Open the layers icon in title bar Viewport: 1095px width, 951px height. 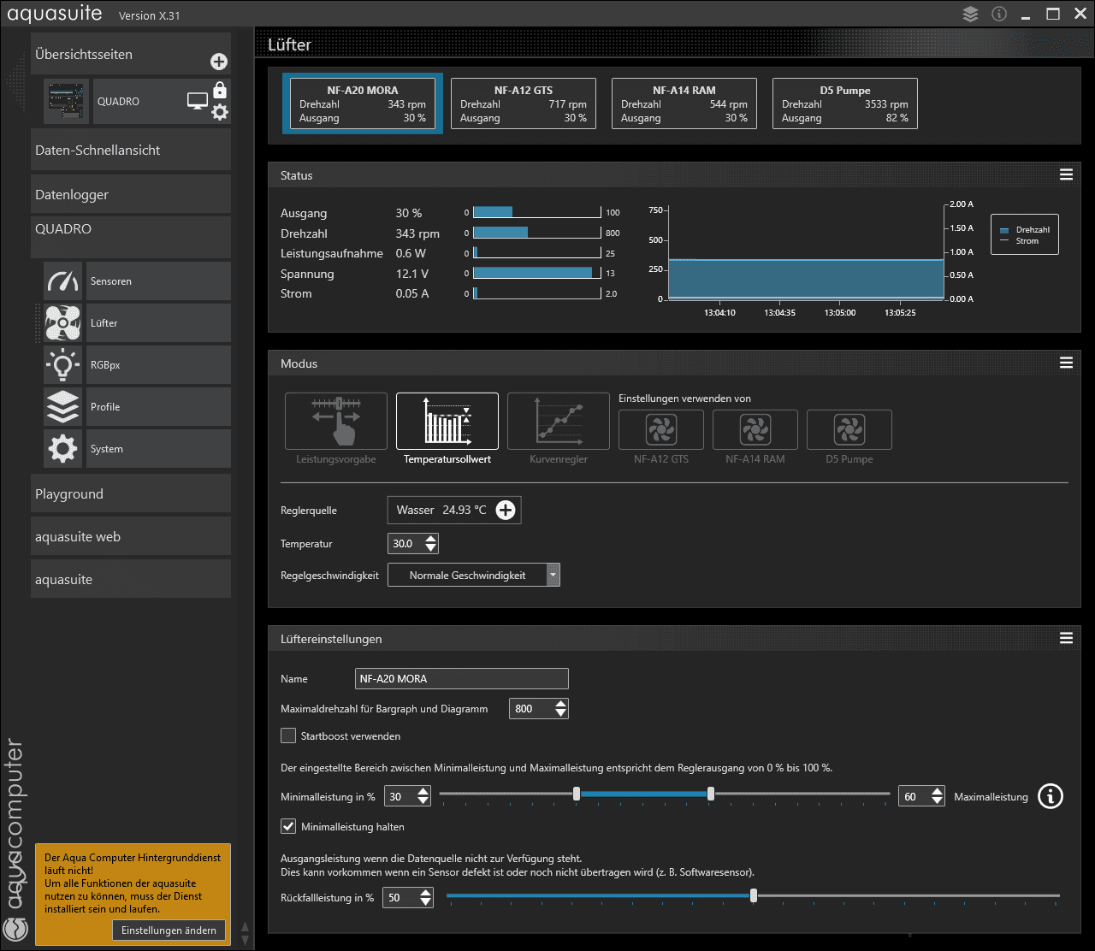pos(970,14)
